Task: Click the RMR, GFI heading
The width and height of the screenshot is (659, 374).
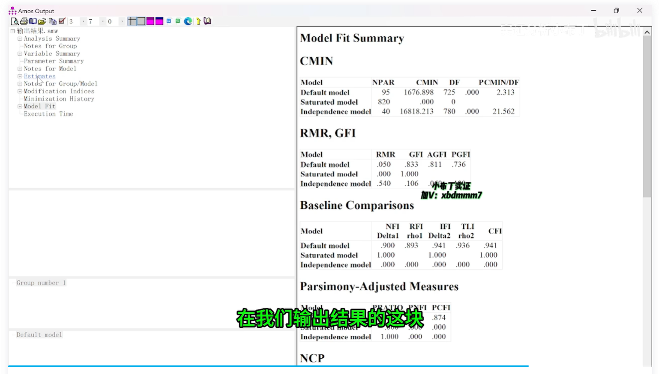Action: tap(328, 133)
